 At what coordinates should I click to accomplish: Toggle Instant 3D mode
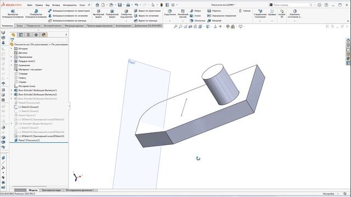pyautogui.click(x=282, y=14)
